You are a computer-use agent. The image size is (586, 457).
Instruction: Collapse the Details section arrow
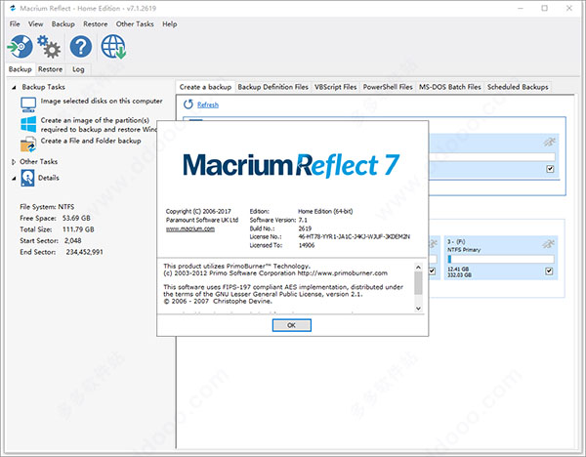pos(14,179)
